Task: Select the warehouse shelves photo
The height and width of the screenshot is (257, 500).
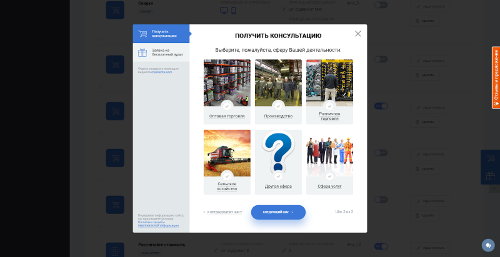Action: point(227,83)
